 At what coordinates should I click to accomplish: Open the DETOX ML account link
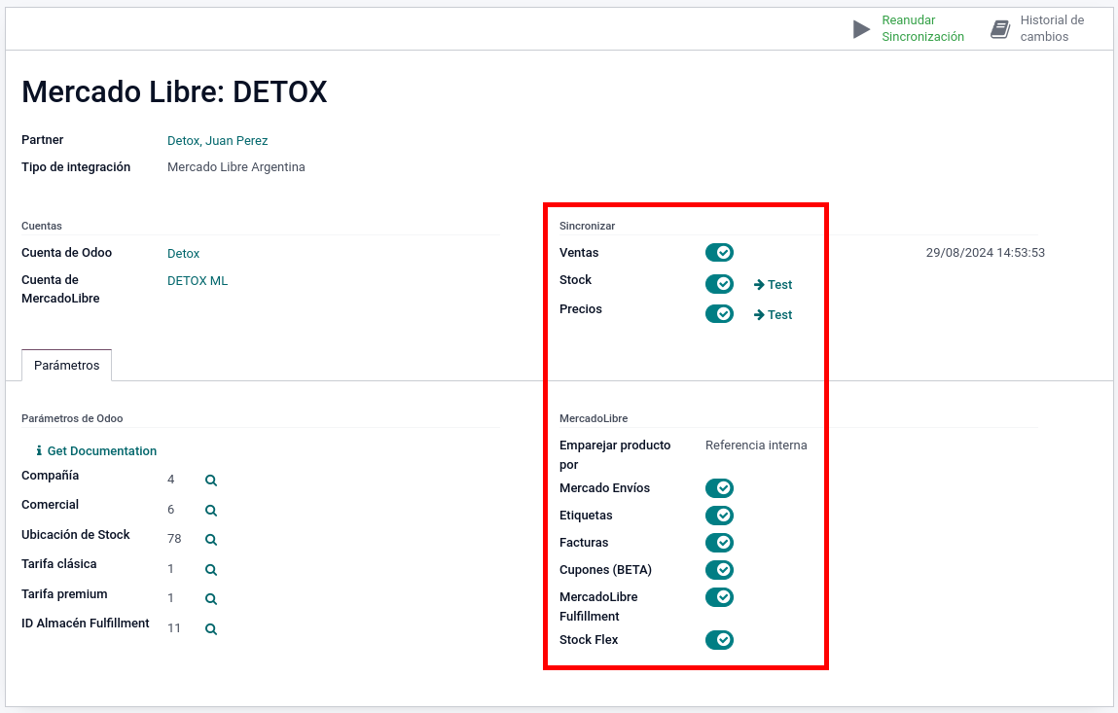click(x=198, y=280)
